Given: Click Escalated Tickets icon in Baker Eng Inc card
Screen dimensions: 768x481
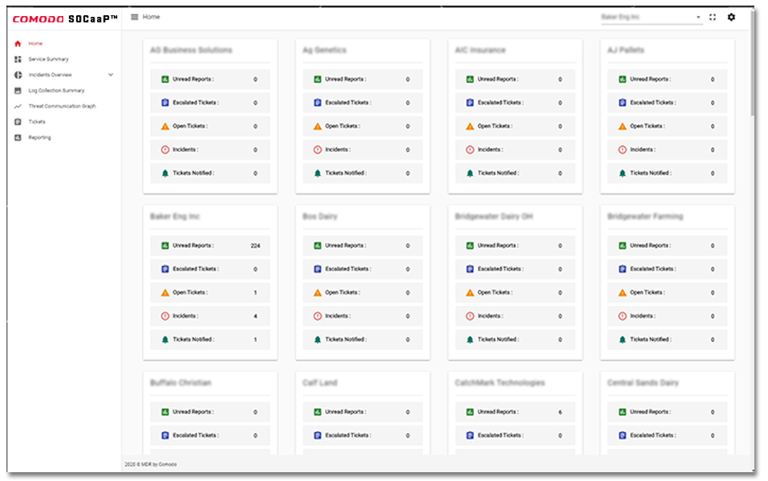Looking at the screenshot, I should coord(165,269).
